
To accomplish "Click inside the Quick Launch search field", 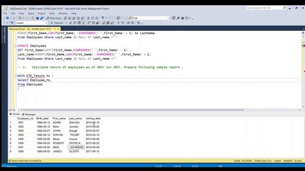I will click(x=264, y=8).
